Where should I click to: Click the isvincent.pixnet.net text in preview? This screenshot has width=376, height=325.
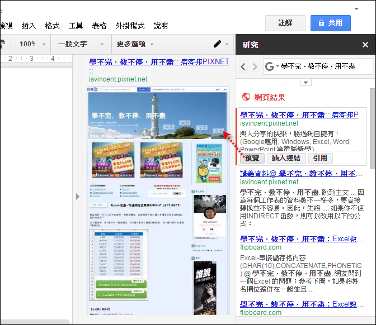coord(118,79)
